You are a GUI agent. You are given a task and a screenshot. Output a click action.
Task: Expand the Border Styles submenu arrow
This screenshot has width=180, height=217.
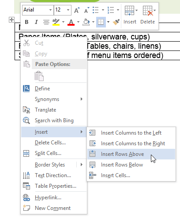pos(82,165)
